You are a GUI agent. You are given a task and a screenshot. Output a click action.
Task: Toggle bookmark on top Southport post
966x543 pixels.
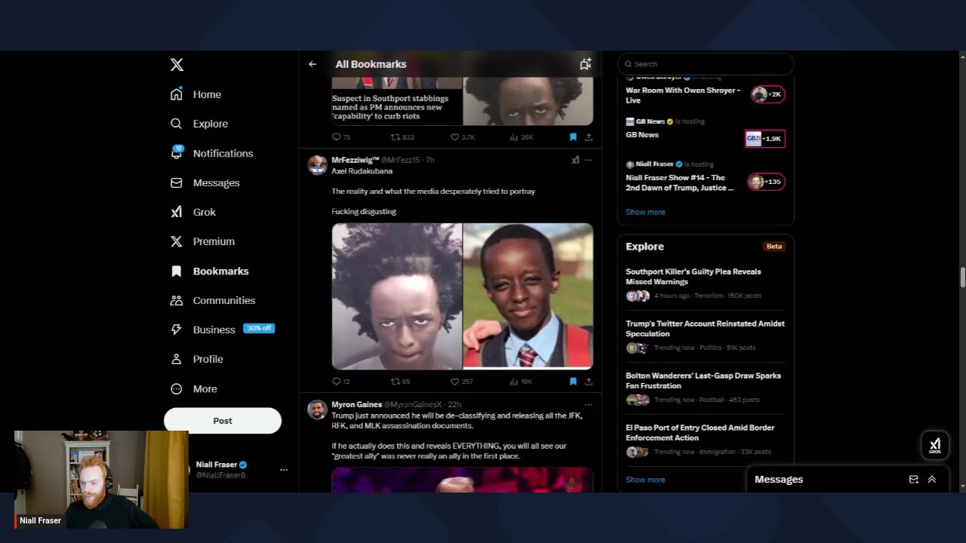tap(573, 137)
